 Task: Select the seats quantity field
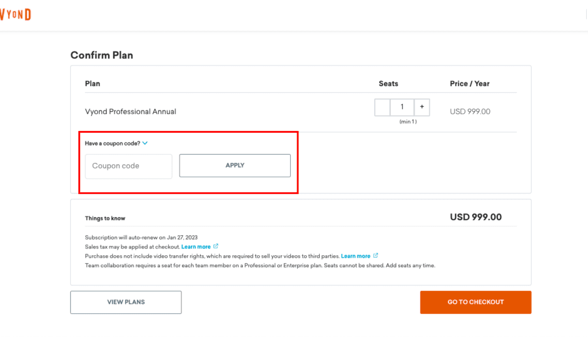point(402,107)
